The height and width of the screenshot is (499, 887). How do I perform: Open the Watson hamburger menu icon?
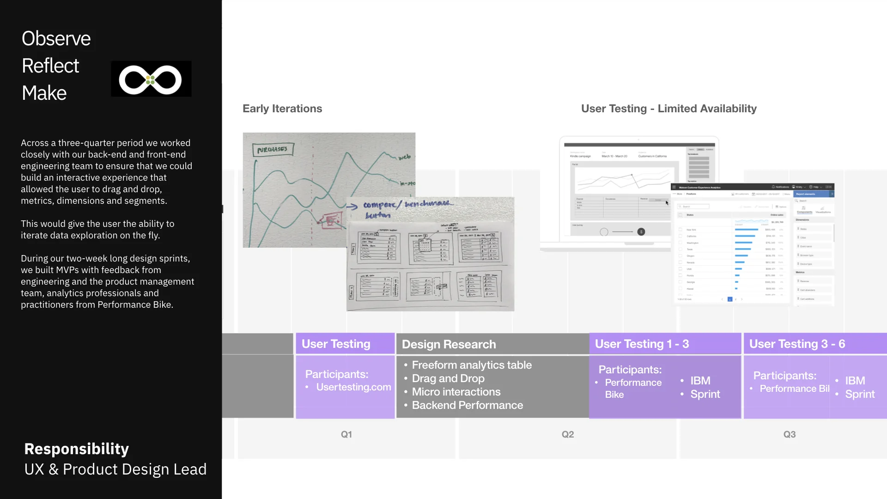[x=674, y=187]
